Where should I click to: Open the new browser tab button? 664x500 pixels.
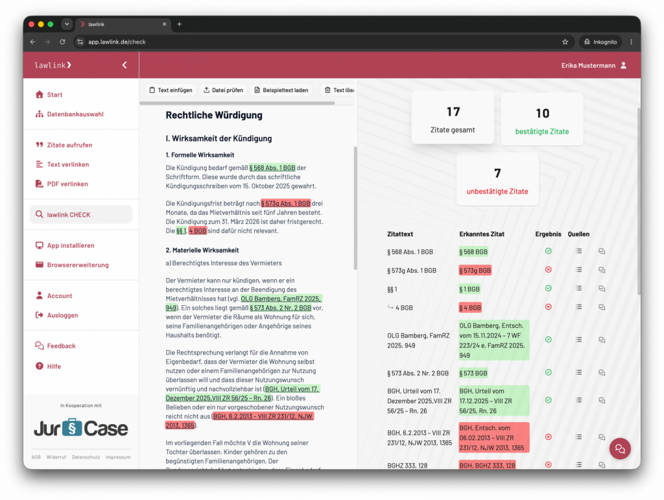(x=179, y=24)
